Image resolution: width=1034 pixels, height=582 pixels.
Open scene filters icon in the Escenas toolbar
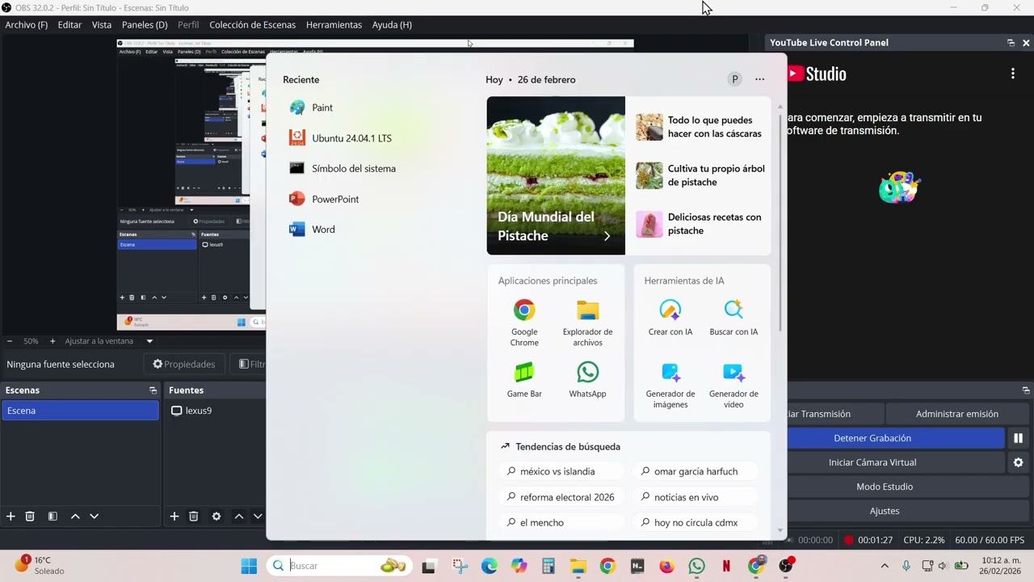(x=53, y=517)
